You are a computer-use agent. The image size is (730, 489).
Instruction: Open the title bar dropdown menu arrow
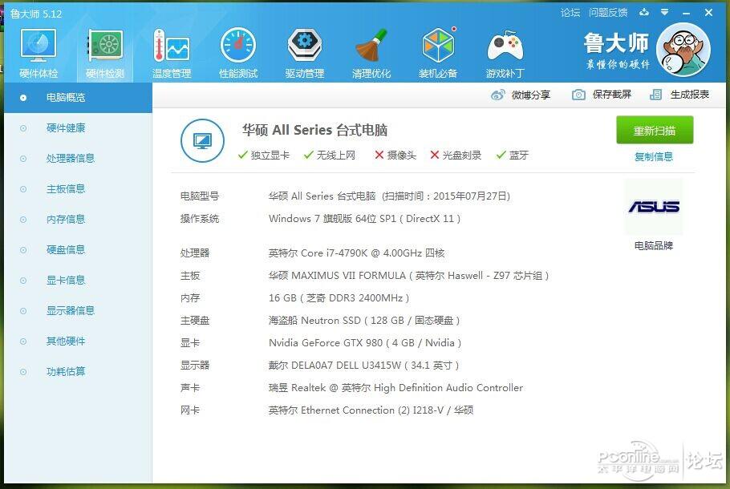(x=665, y=13)
